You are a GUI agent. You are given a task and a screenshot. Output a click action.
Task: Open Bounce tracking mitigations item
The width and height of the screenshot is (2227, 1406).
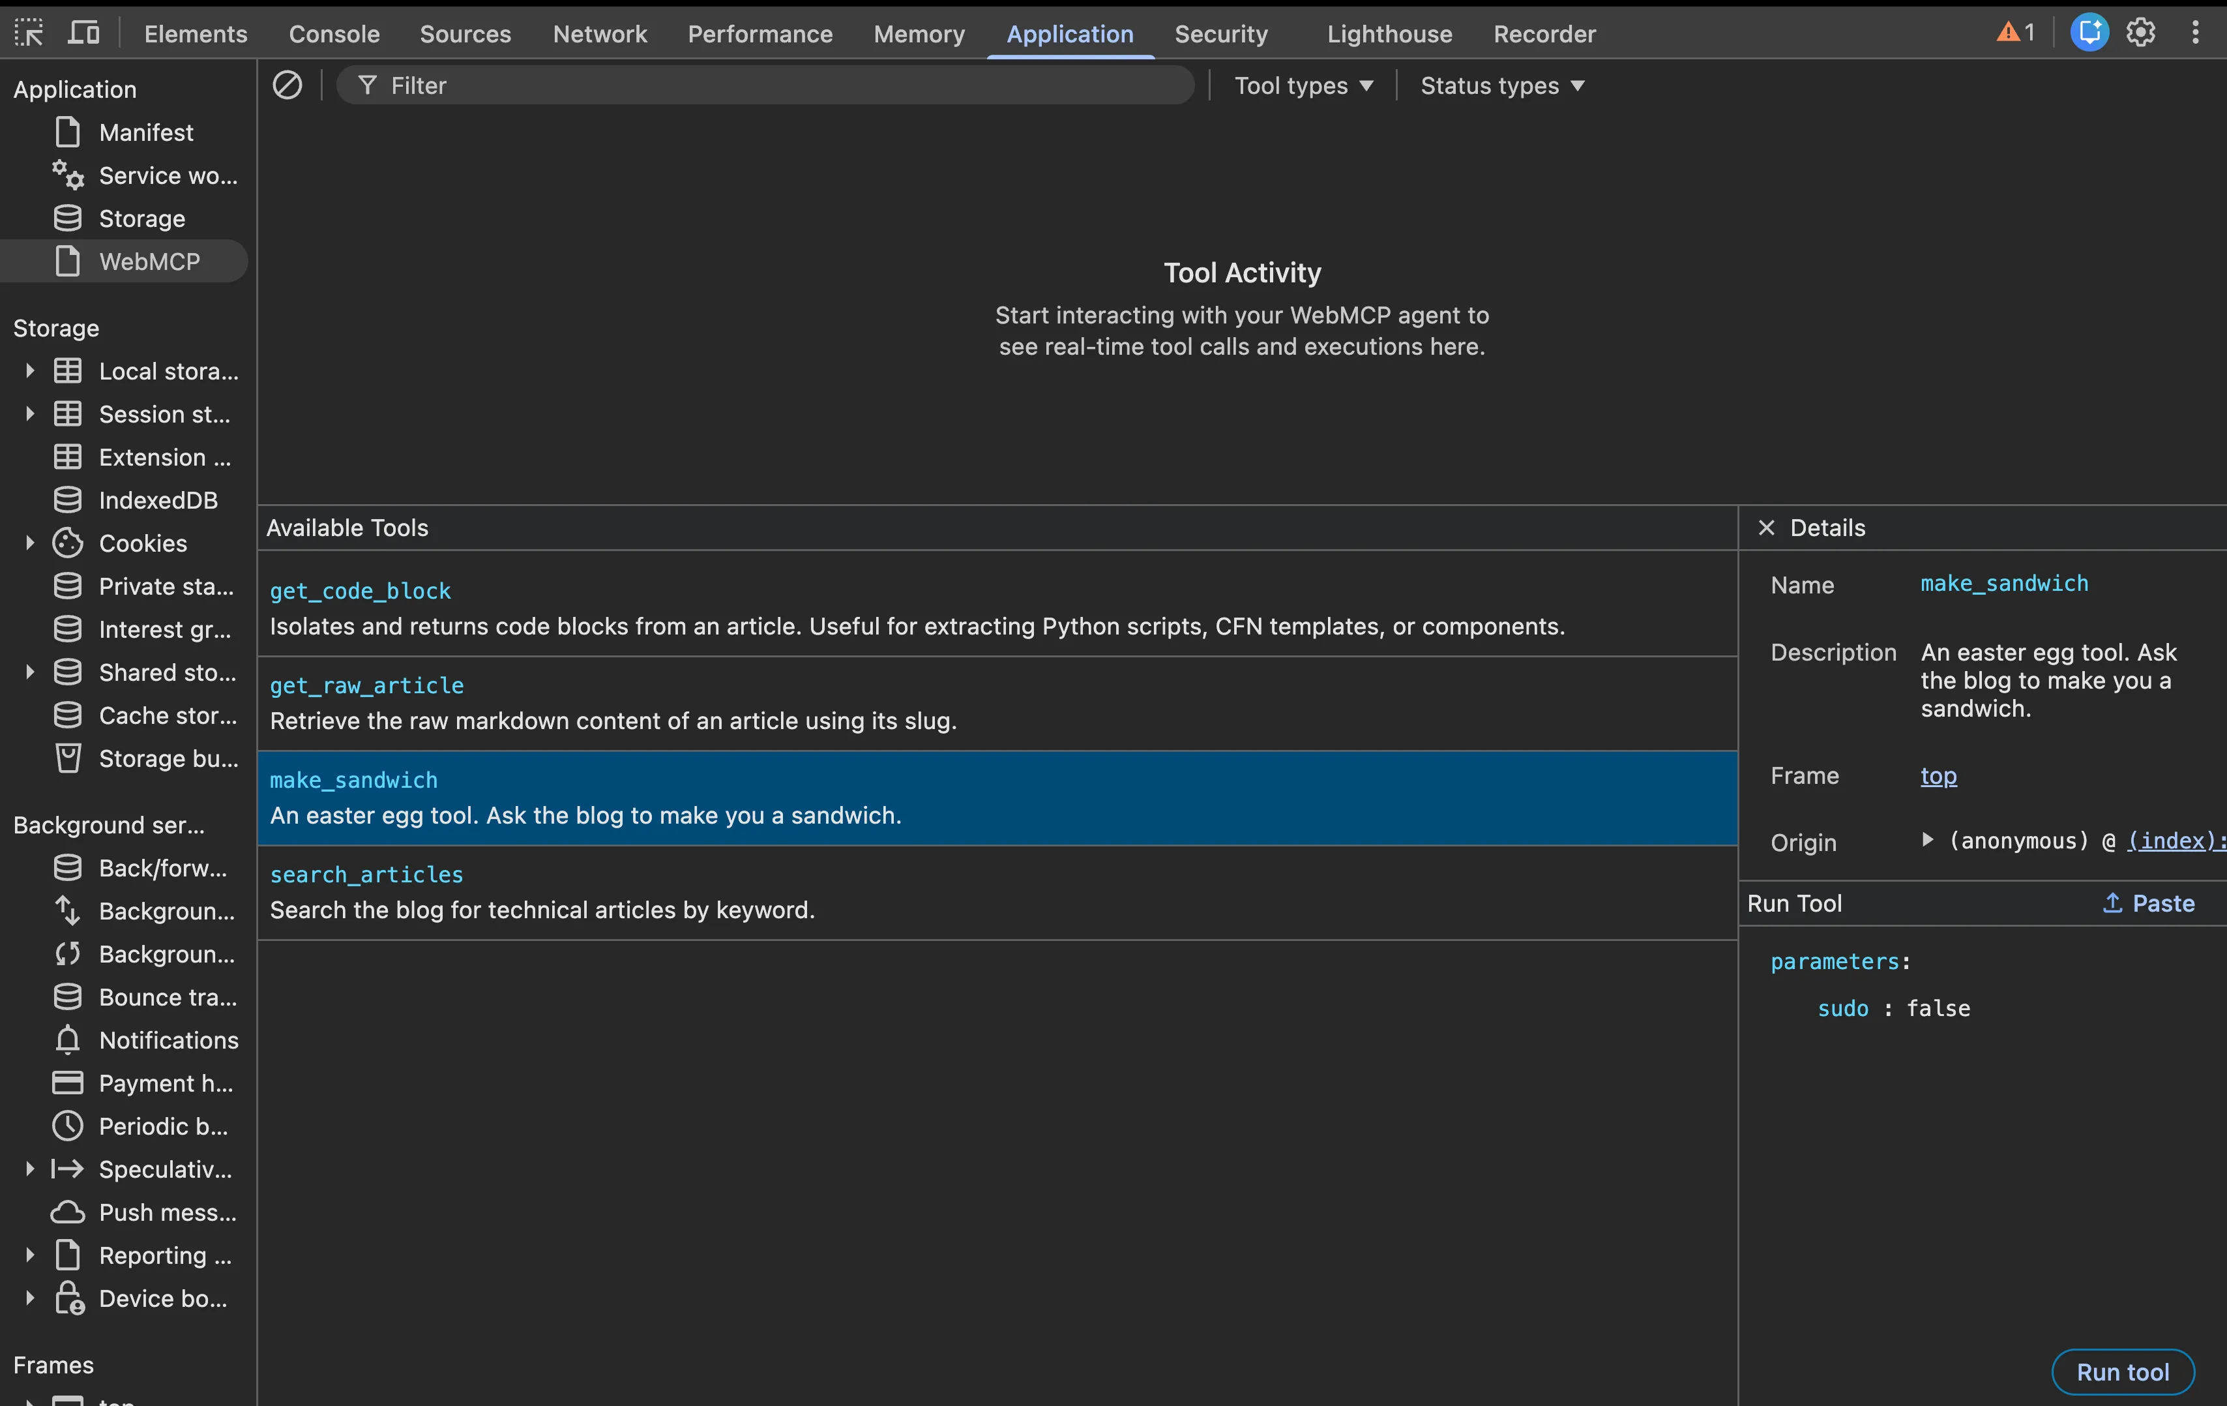[124, 997]
